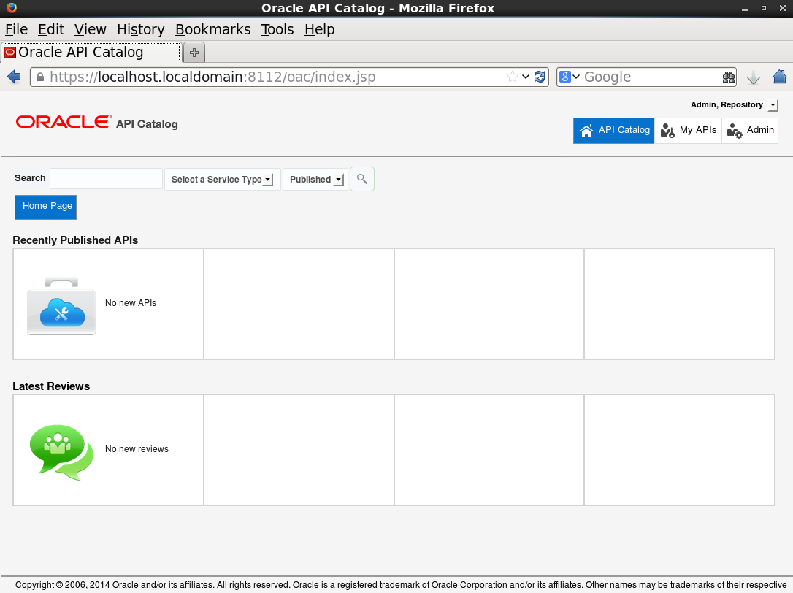
Task: Open the Published status dropdown
Action: pos(315,179)
